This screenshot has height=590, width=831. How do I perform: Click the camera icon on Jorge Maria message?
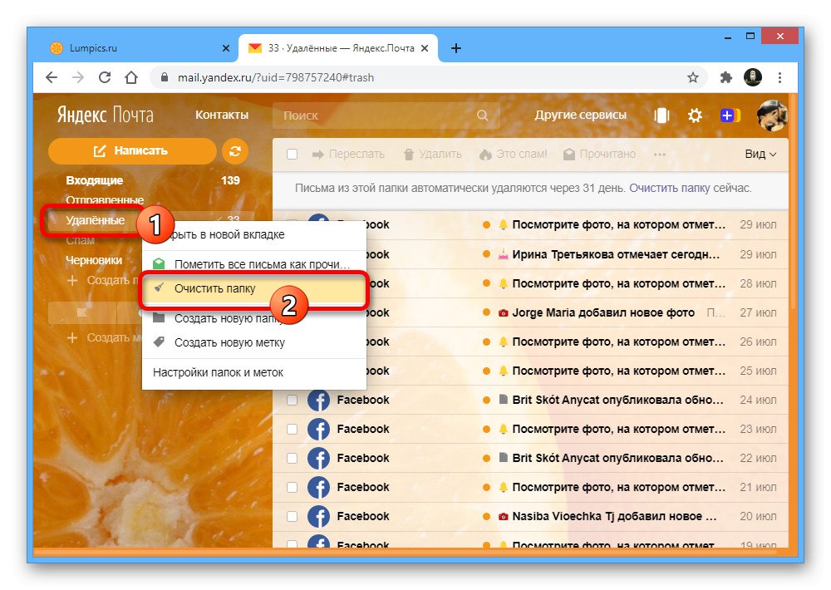(x=503, y=312)
